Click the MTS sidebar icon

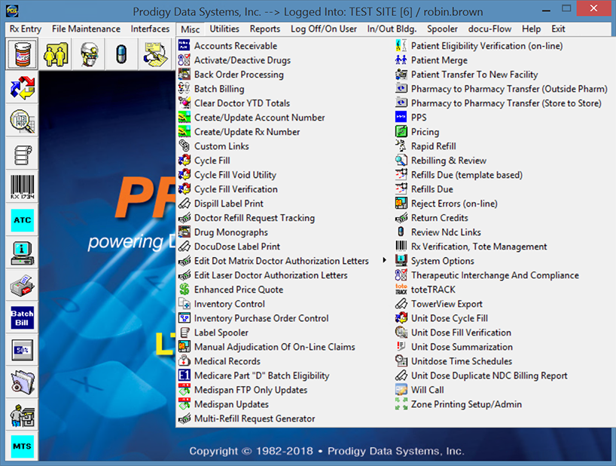point(22,446)
